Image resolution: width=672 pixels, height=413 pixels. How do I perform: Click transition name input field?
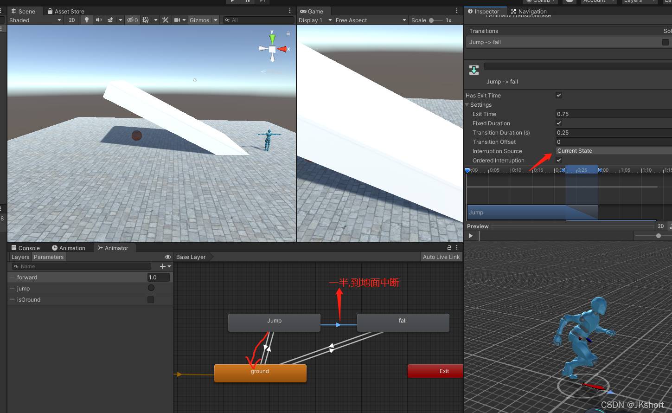point(578,66)
